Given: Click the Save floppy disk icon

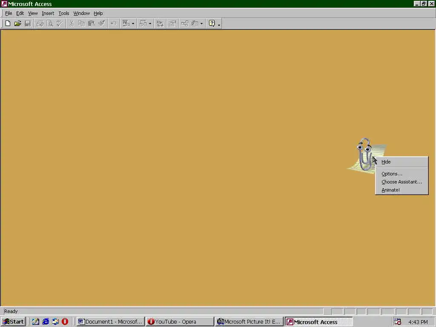Looking at the screenshot, I should tap(28, 24).
